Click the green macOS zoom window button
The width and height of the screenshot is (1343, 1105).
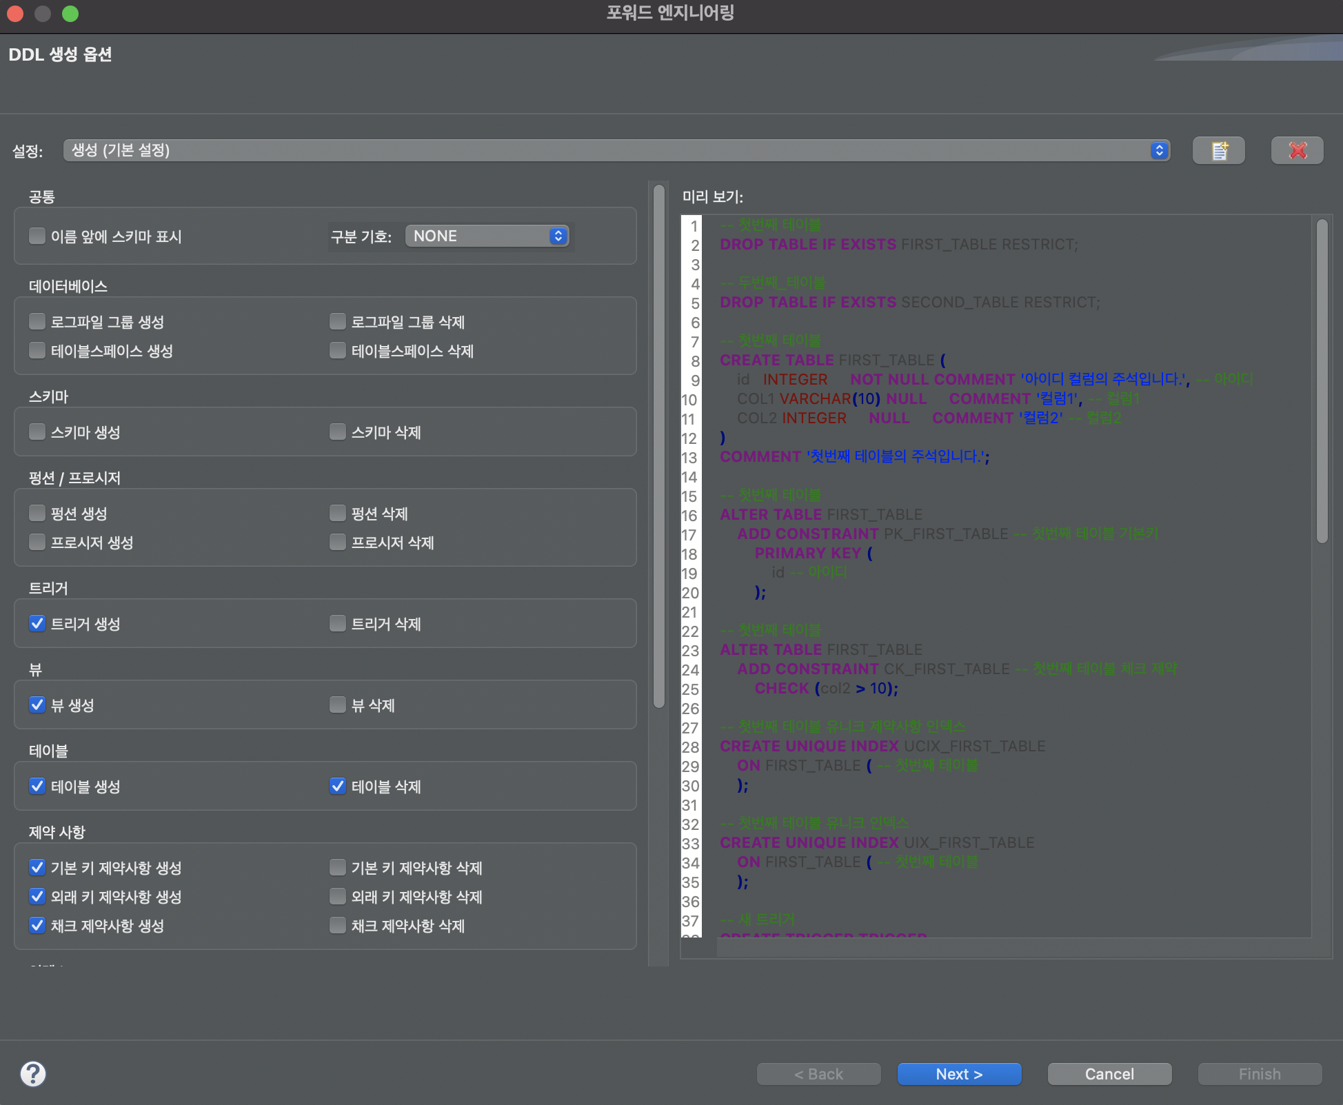[70, 14]
